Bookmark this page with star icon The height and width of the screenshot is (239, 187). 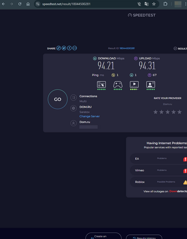coord(154,4)
